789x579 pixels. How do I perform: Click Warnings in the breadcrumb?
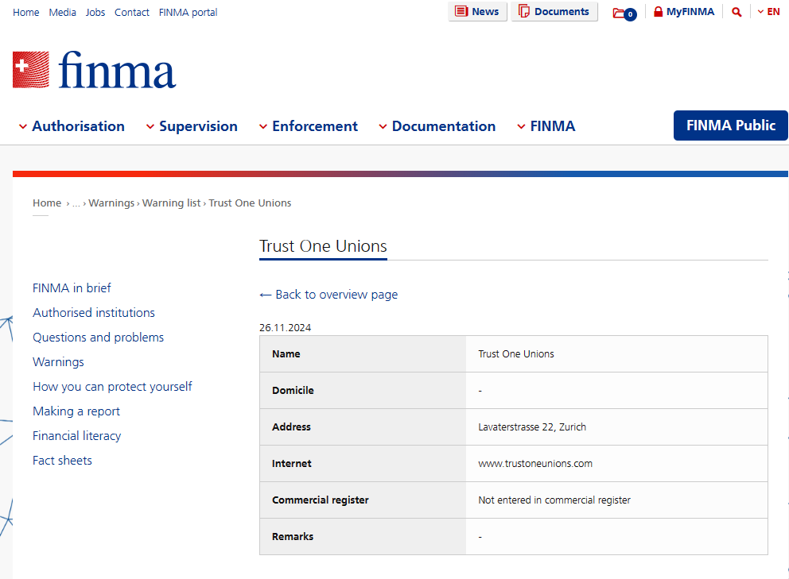coord(111,203)
